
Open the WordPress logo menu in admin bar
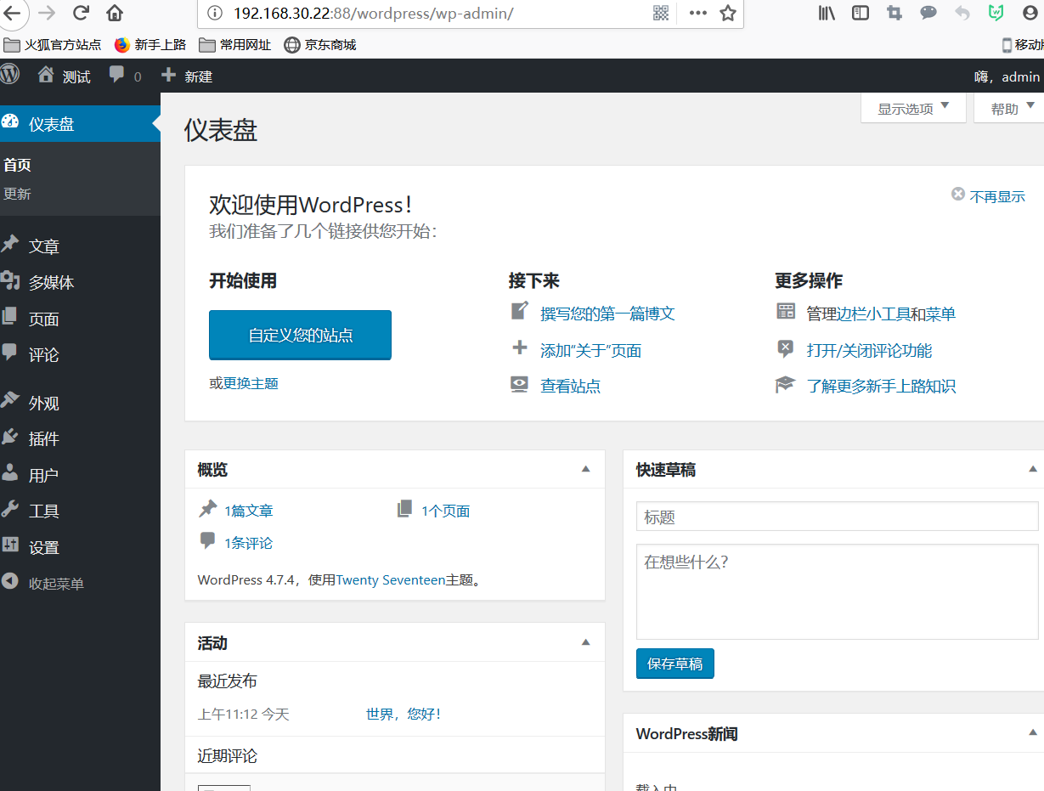pyautogui.click(x=9, y=75)
